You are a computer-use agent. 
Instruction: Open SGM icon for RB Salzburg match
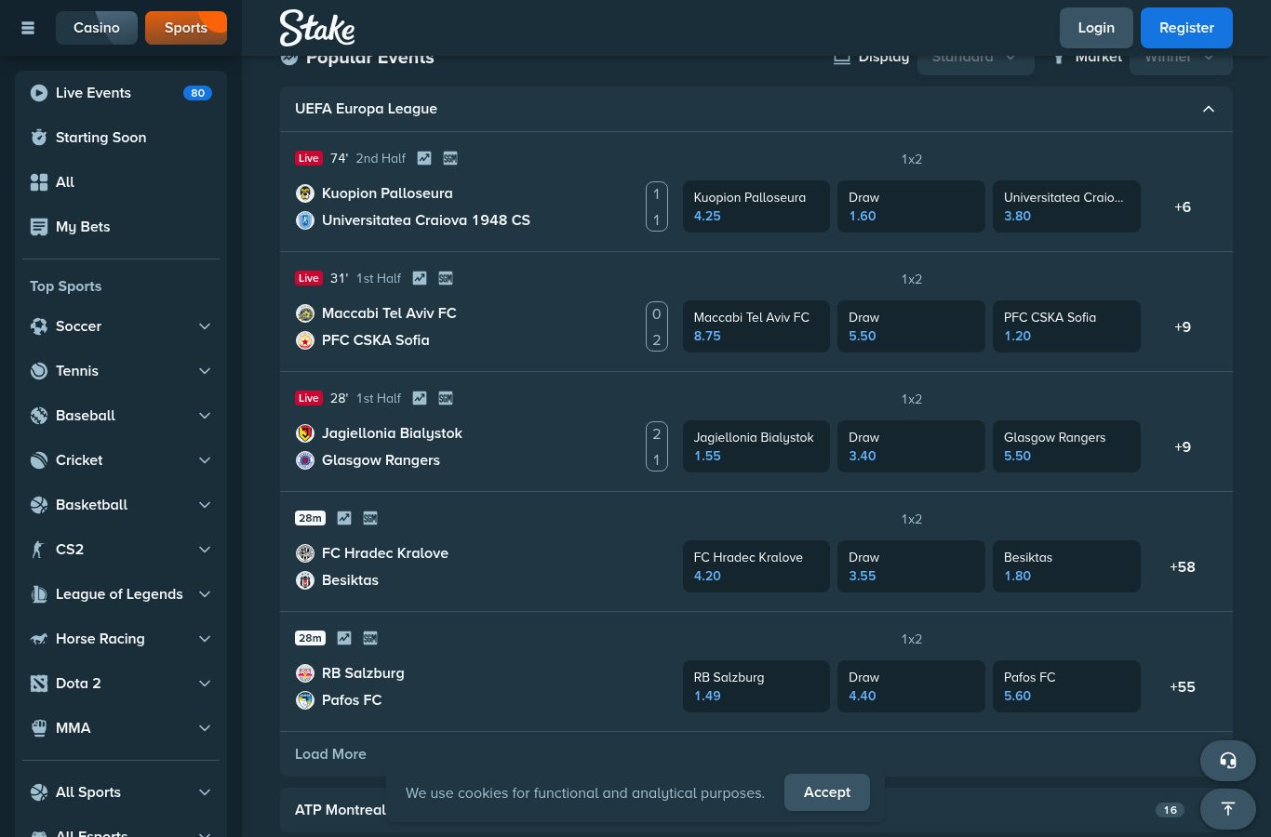370,638
